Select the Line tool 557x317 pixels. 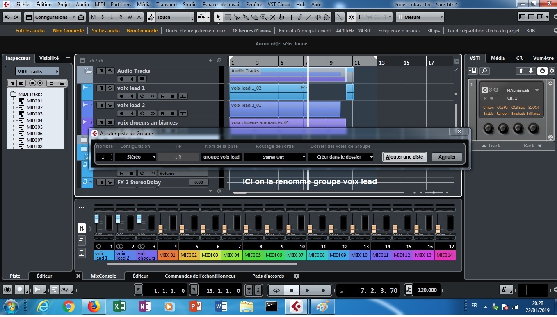[309, 17]
